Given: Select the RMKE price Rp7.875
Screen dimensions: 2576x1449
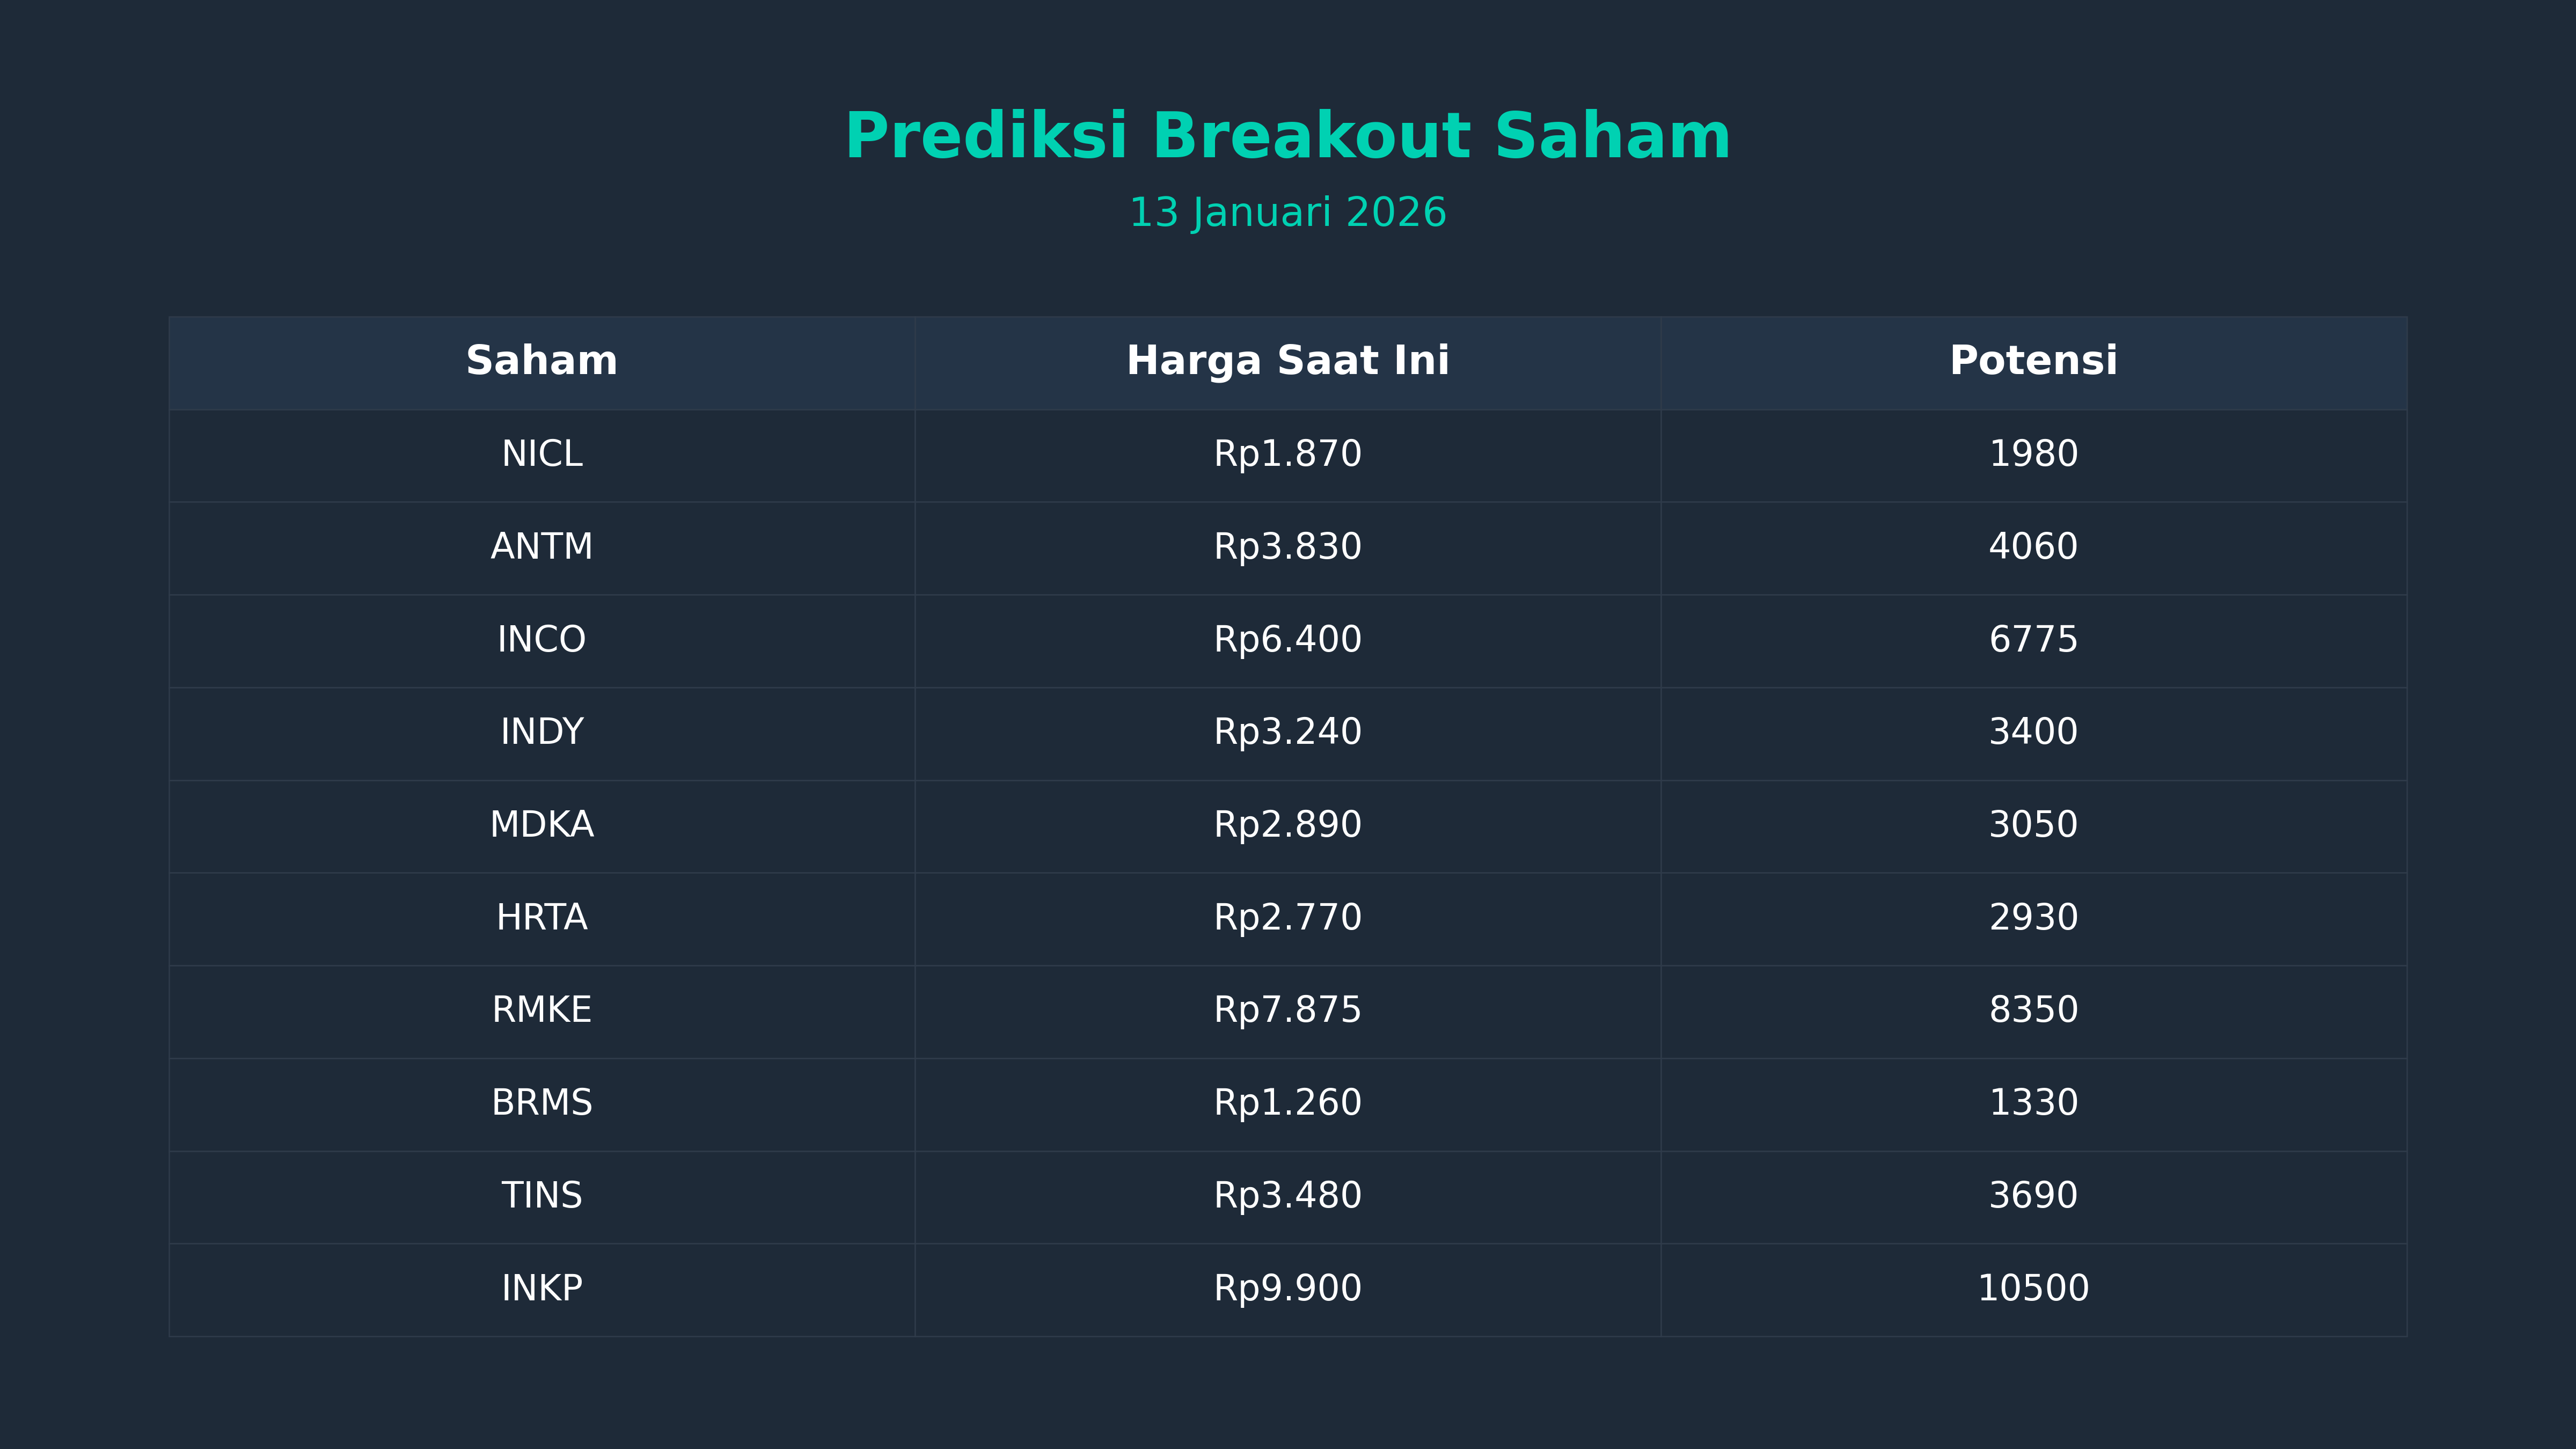Looking at the screenshot, I should 1287,1010.
